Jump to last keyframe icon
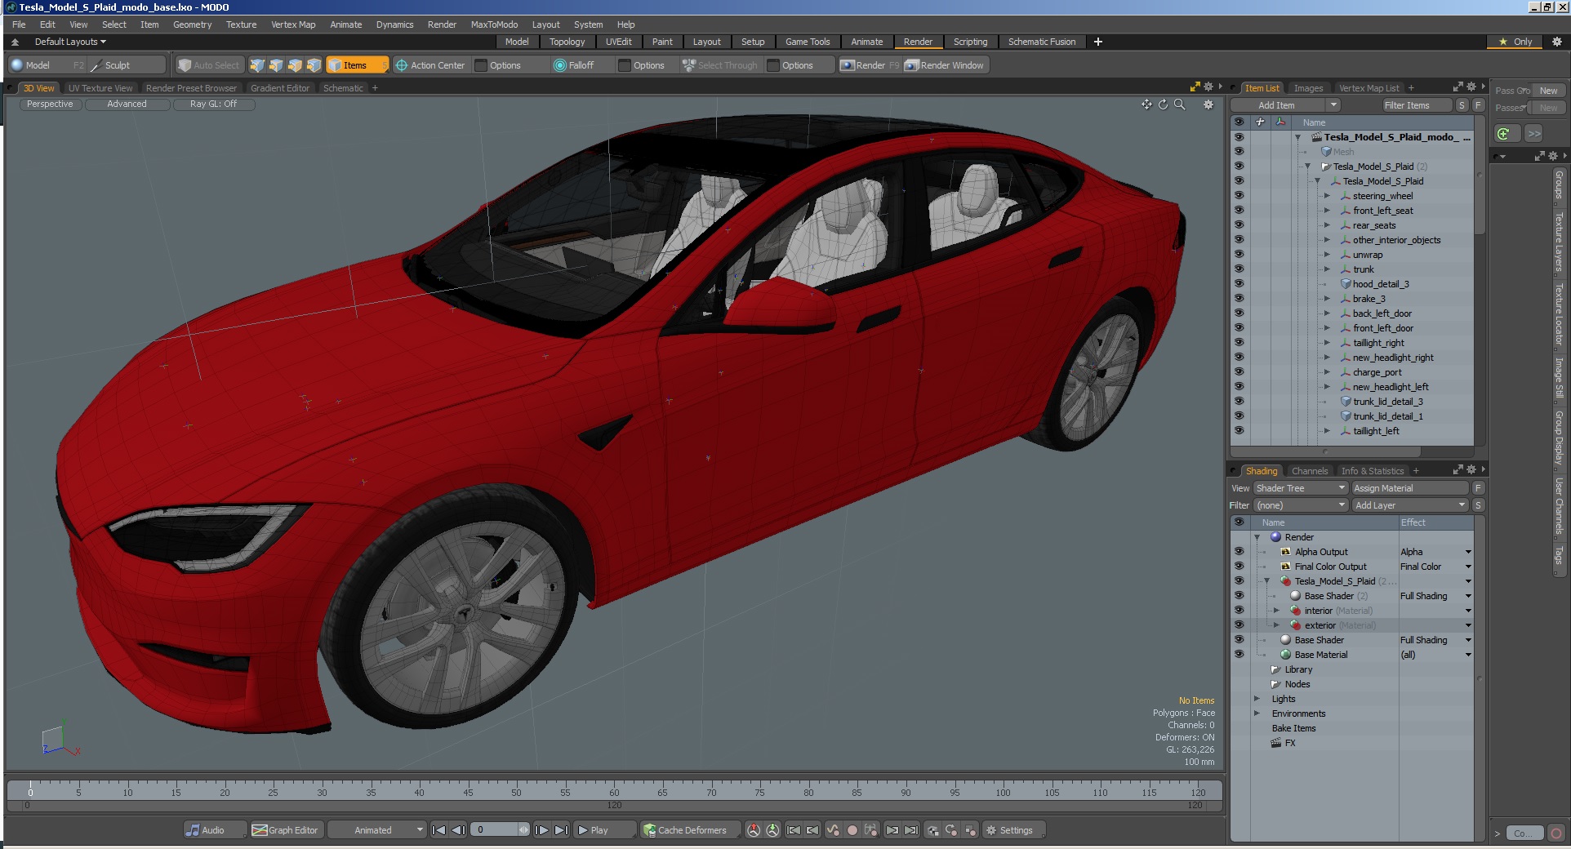 tap(911, 830)
